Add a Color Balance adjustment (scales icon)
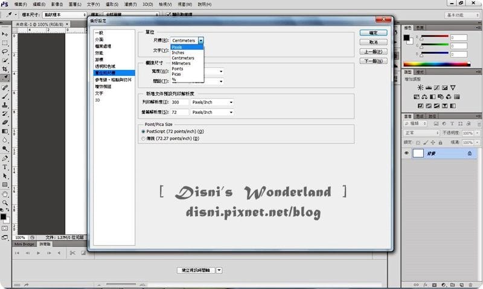 click(424, 97)
